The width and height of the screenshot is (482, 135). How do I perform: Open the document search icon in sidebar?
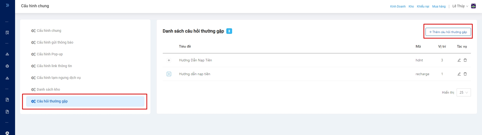[7, 33]
